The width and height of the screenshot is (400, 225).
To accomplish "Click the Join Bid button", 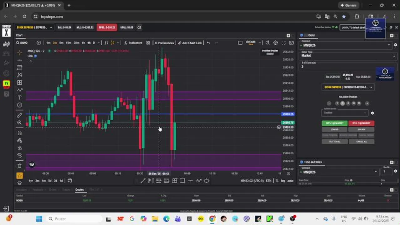I will [x=335, y=129].
